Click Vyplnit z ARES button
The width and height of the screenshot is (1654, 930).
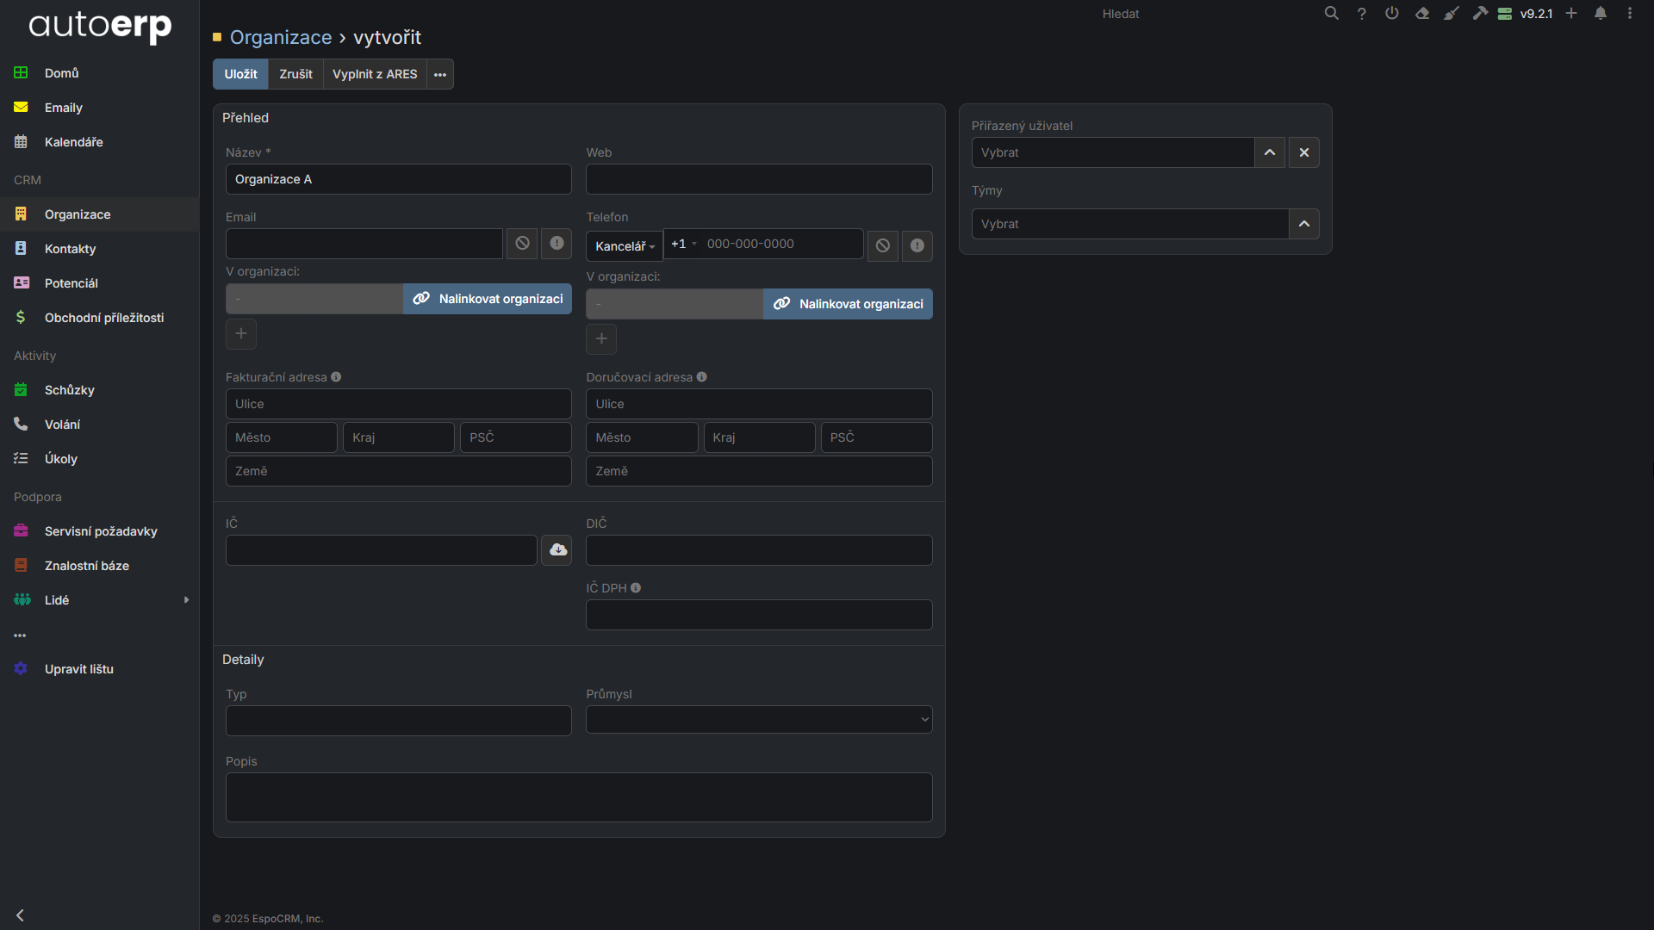tap(375, 74)
